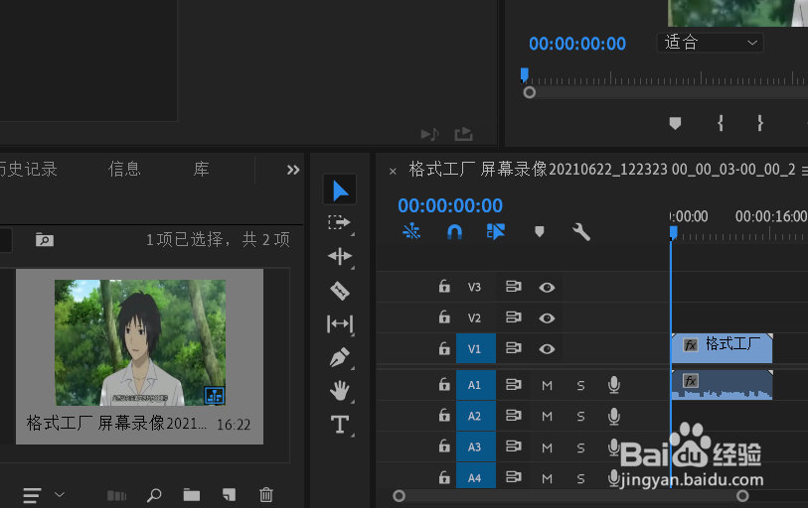Toggle lock on track A4

(x=444, y=477)
